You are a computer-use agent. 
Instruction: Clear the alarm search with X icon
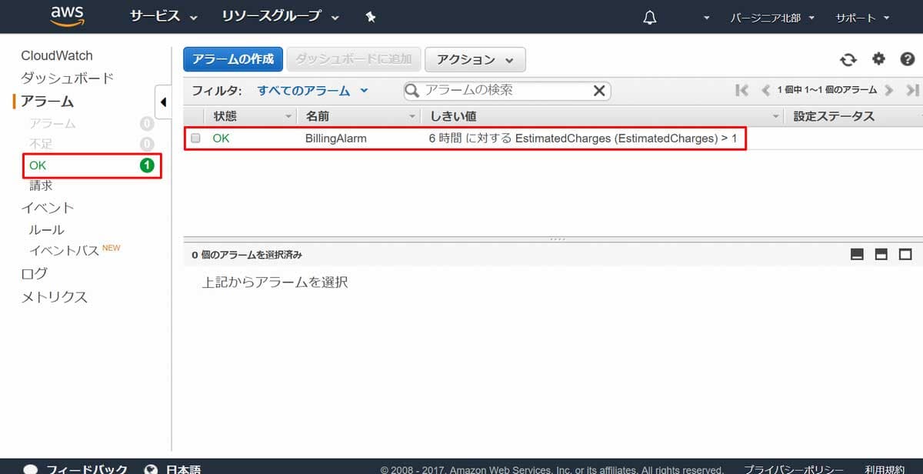[x=599, y=91]
